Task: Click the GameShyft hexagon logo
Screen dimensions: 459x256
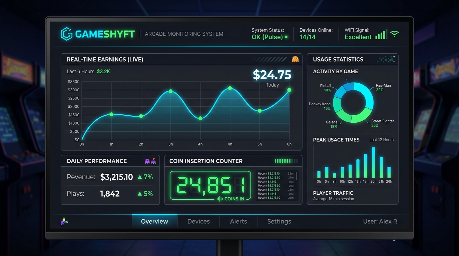Action: tap(66, 34)
